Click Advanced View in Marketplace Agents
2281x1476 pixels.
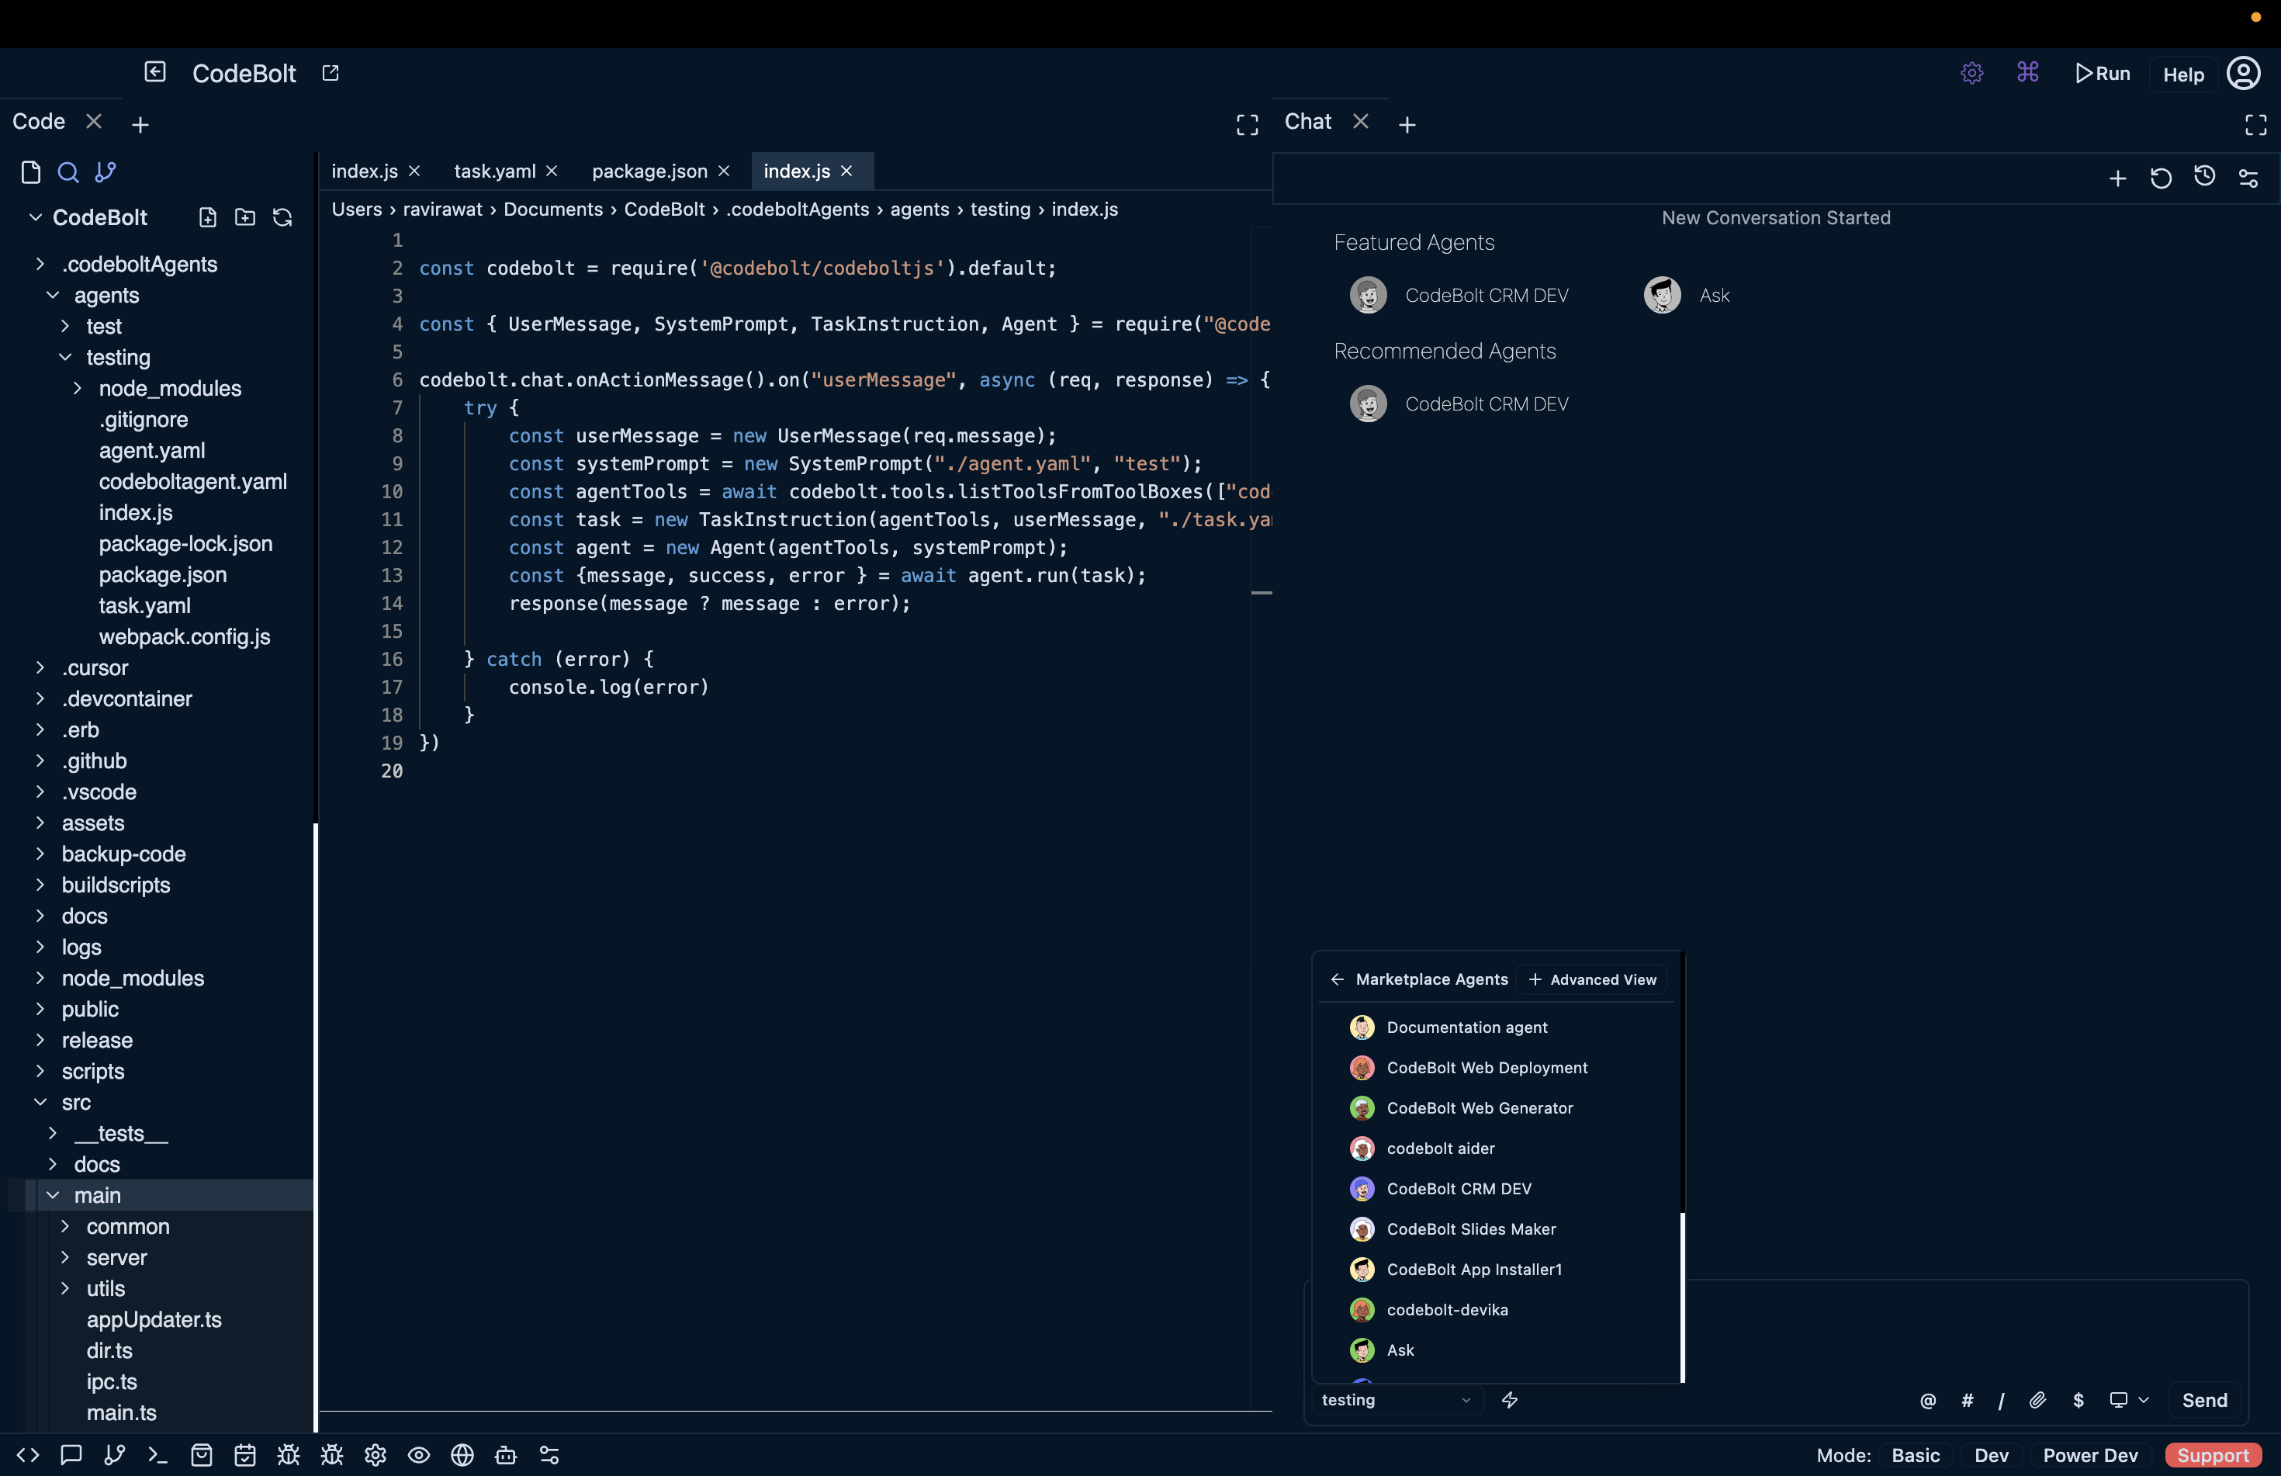(1592, 979)
